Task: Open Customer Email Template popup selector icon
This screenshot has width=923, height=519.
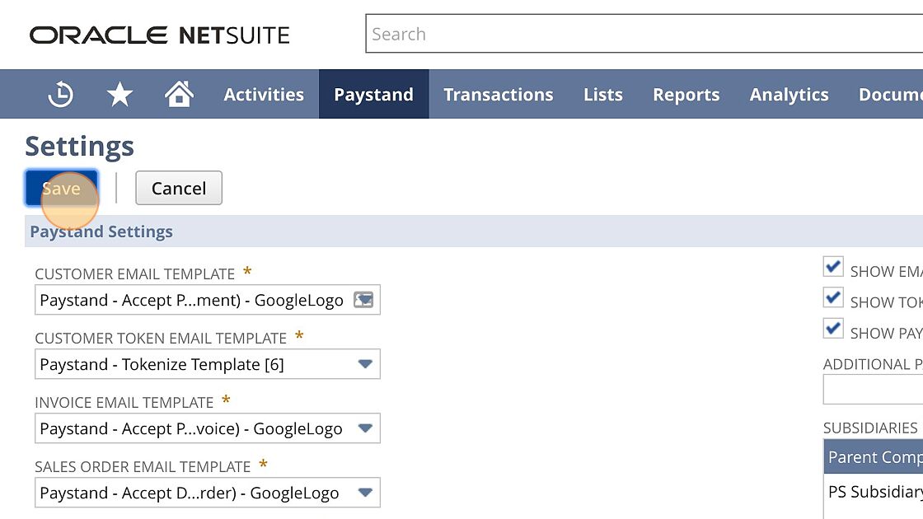Action: (x=363, y=300)
